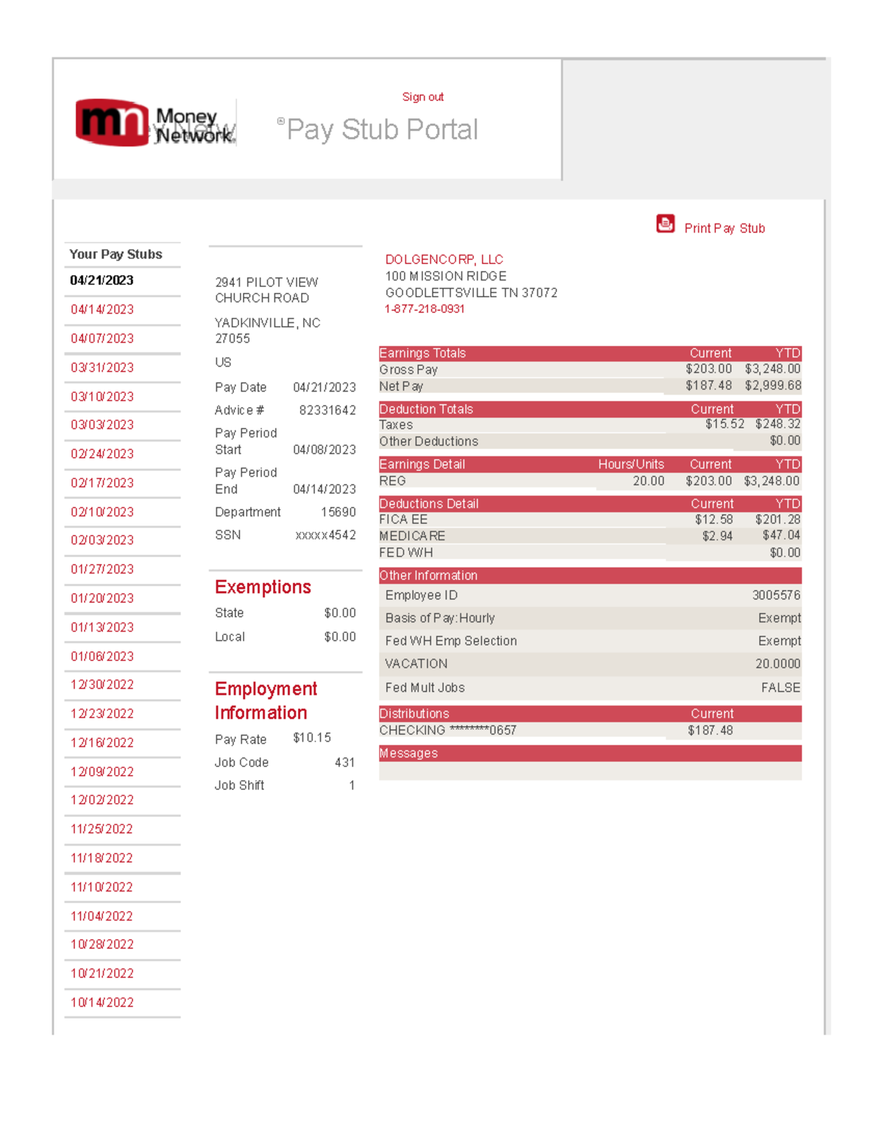View the 04/07/2023 pay stub
The width and height of the screenshot is (883, 1143).
coord(102,339)
